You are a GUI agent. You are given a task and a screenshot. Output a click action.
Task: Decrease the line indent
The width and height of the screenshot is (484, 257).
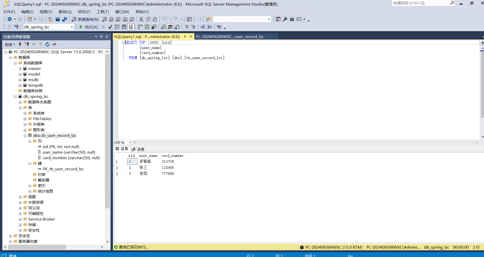[203, 27]
